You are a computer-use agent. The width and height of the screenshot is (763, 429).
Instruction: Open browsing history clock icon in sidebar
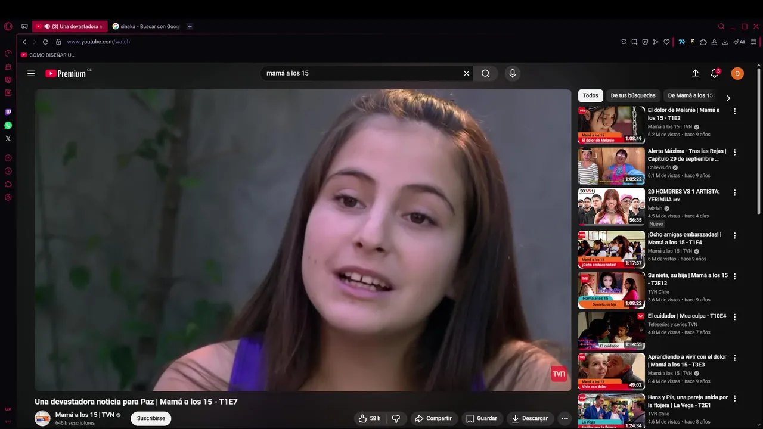[x=8, y=171]
